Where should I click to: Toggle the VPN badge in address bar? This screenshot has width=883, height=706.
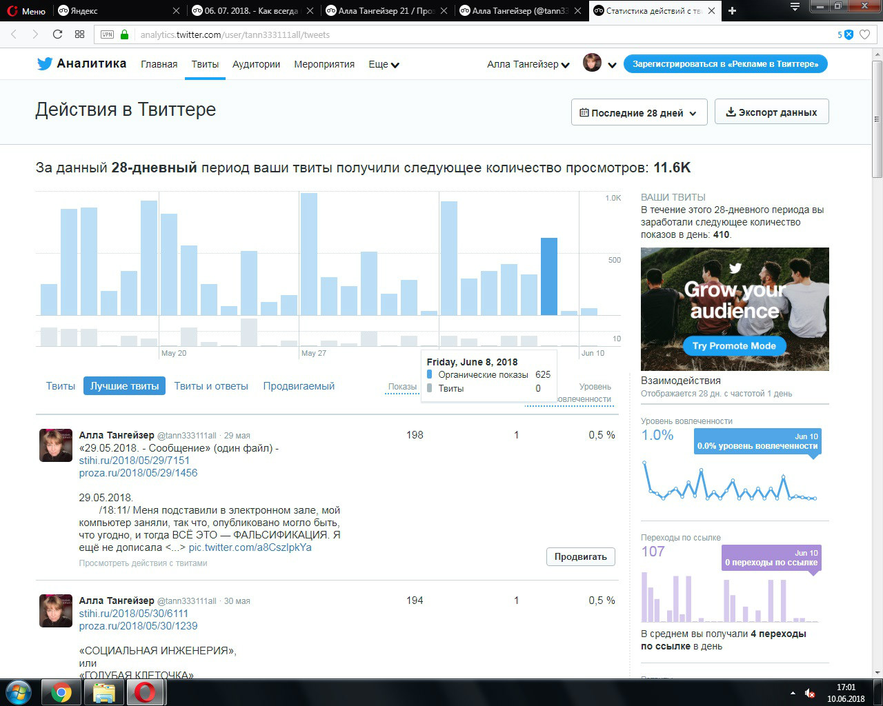click(x=107, y=34)
